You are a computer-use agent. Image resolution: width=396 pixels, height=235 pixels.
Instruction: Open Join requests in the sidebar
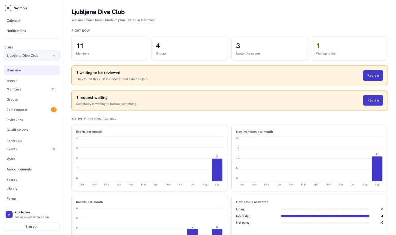click(32, 110)
